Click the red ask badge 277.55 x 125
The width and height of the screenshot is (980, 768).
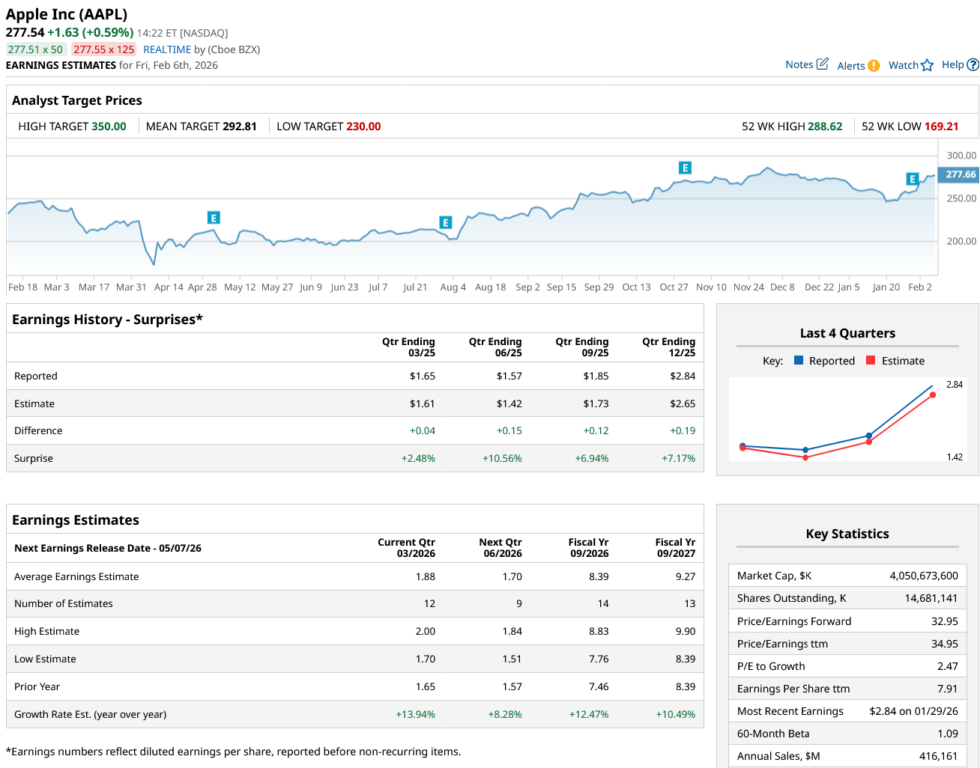[104, 49]
